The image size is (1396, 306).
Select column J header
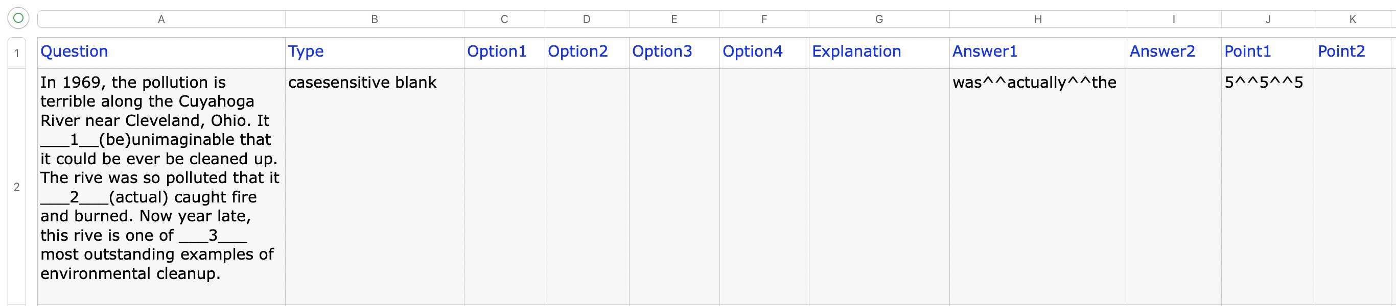1268,19
